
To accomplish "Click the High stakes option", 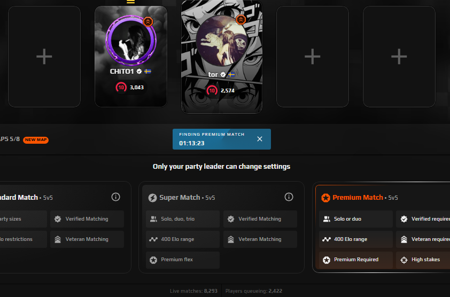I will tap(423, 260).
